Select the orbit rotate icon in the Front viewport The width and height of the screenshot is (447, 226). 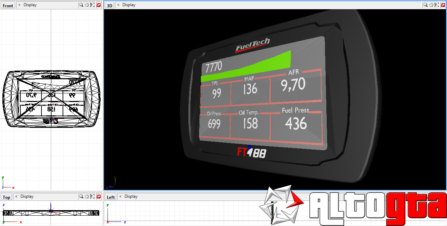pos(92,5)
